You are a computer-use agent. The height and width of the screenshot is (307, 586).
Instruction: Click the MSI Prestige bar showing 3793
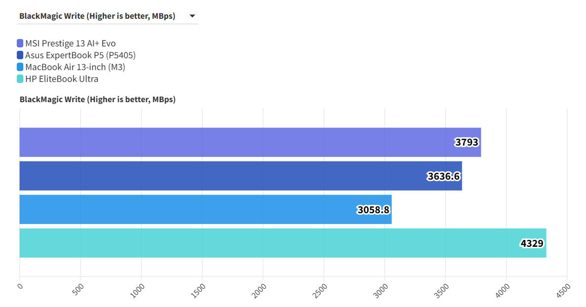(247, 142)
